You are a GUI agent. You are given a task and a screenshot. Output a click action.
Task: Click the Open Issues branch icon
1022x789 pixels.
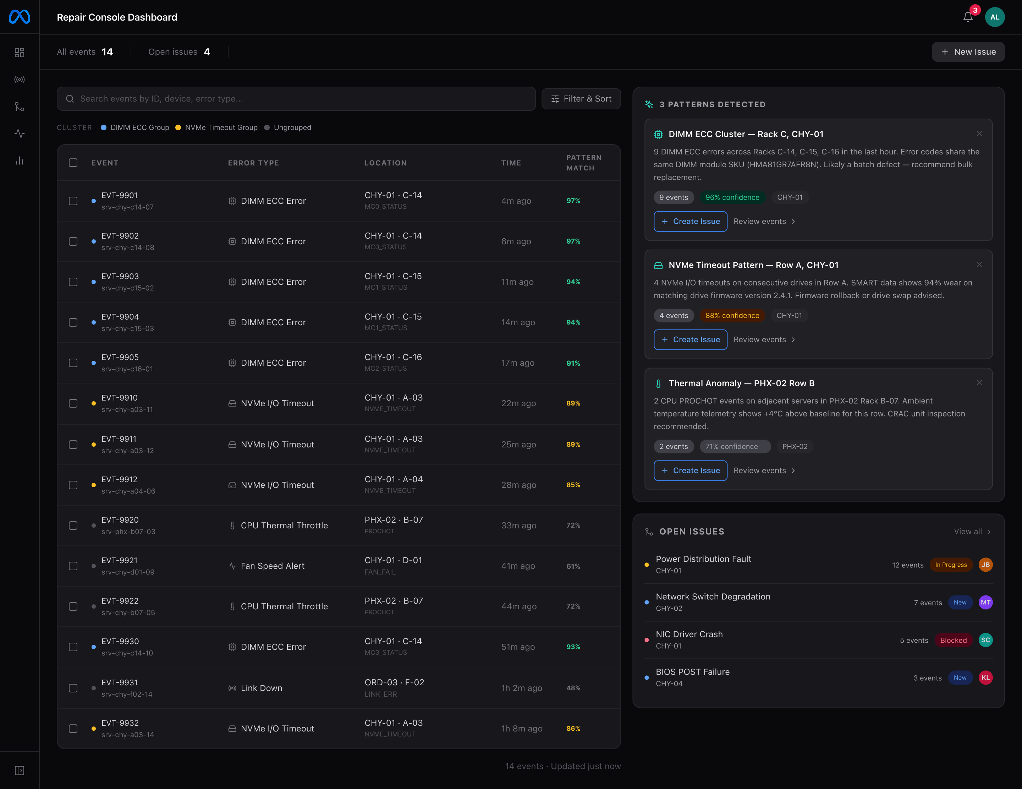649,532
